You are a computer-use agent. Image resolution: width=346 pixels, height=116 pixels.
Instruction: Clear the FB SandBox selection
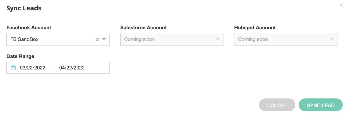pyautogui.click(x=97, y=39)
